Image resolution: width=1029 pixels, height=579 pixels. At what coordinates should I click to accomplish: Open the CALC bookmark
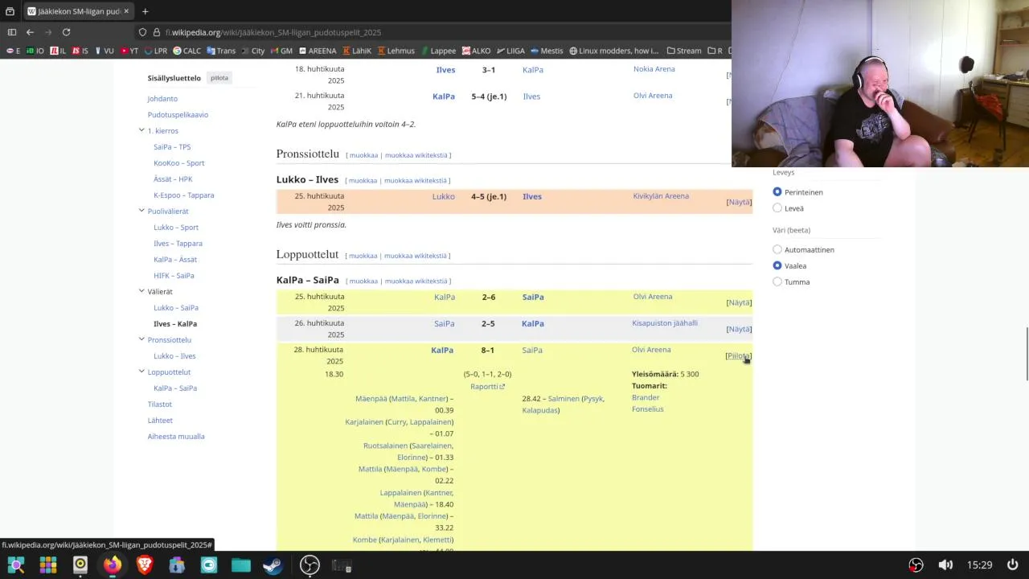pos(187,51)
